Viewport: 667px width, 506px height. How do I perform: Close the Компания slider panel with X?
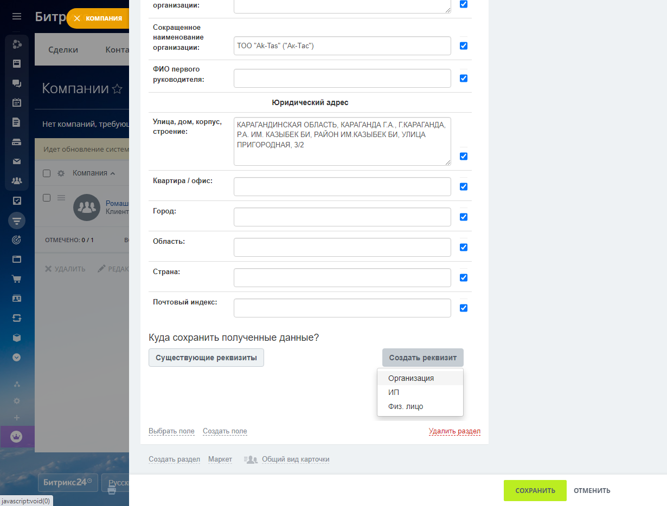click(x=77, y=18)
